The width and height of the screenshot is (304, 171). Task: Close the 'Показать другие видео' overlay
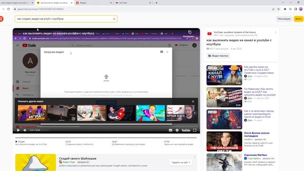coord(193,101)
